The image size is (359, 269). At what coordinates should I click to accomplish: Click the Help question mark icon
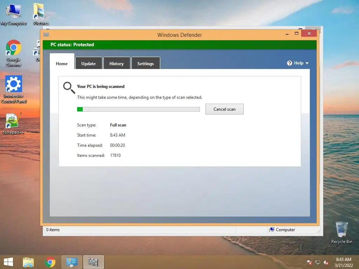click(289, 63)
